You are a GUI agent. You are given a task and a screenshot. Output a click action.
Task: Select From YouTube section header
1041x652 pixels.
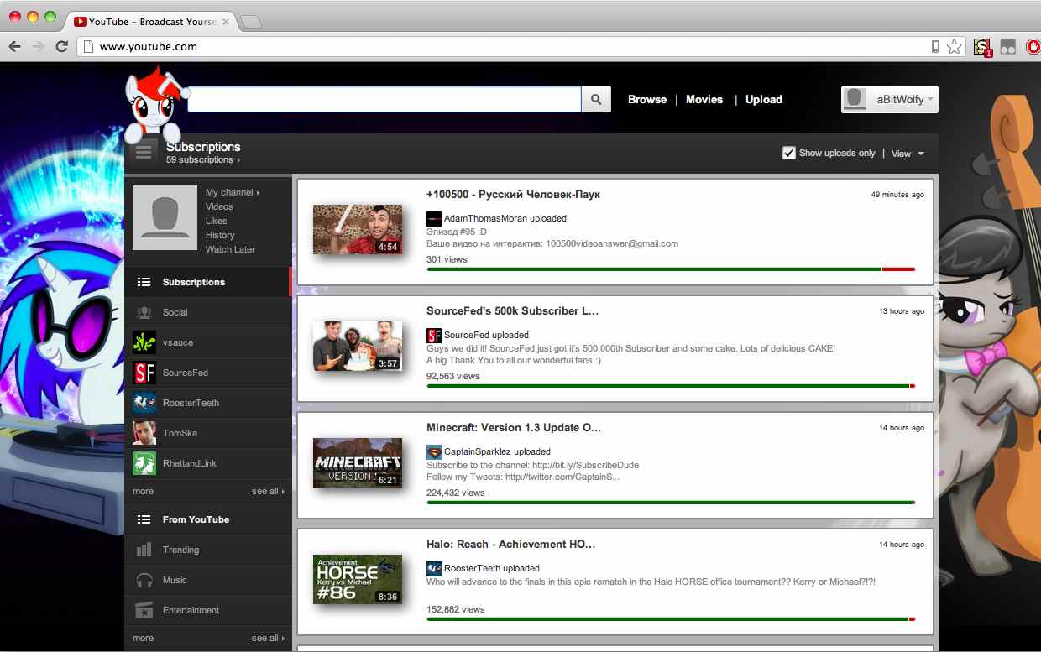coord(207,519)
